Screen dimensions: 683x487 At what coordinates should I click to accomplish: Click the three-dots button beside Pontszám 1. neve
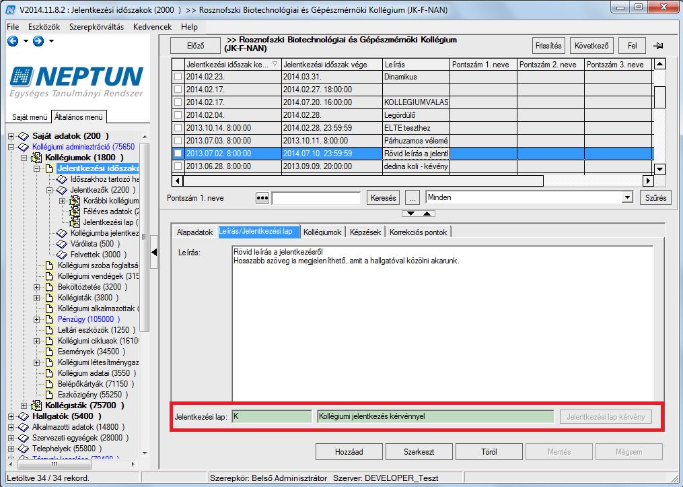[x=262, y=198]
